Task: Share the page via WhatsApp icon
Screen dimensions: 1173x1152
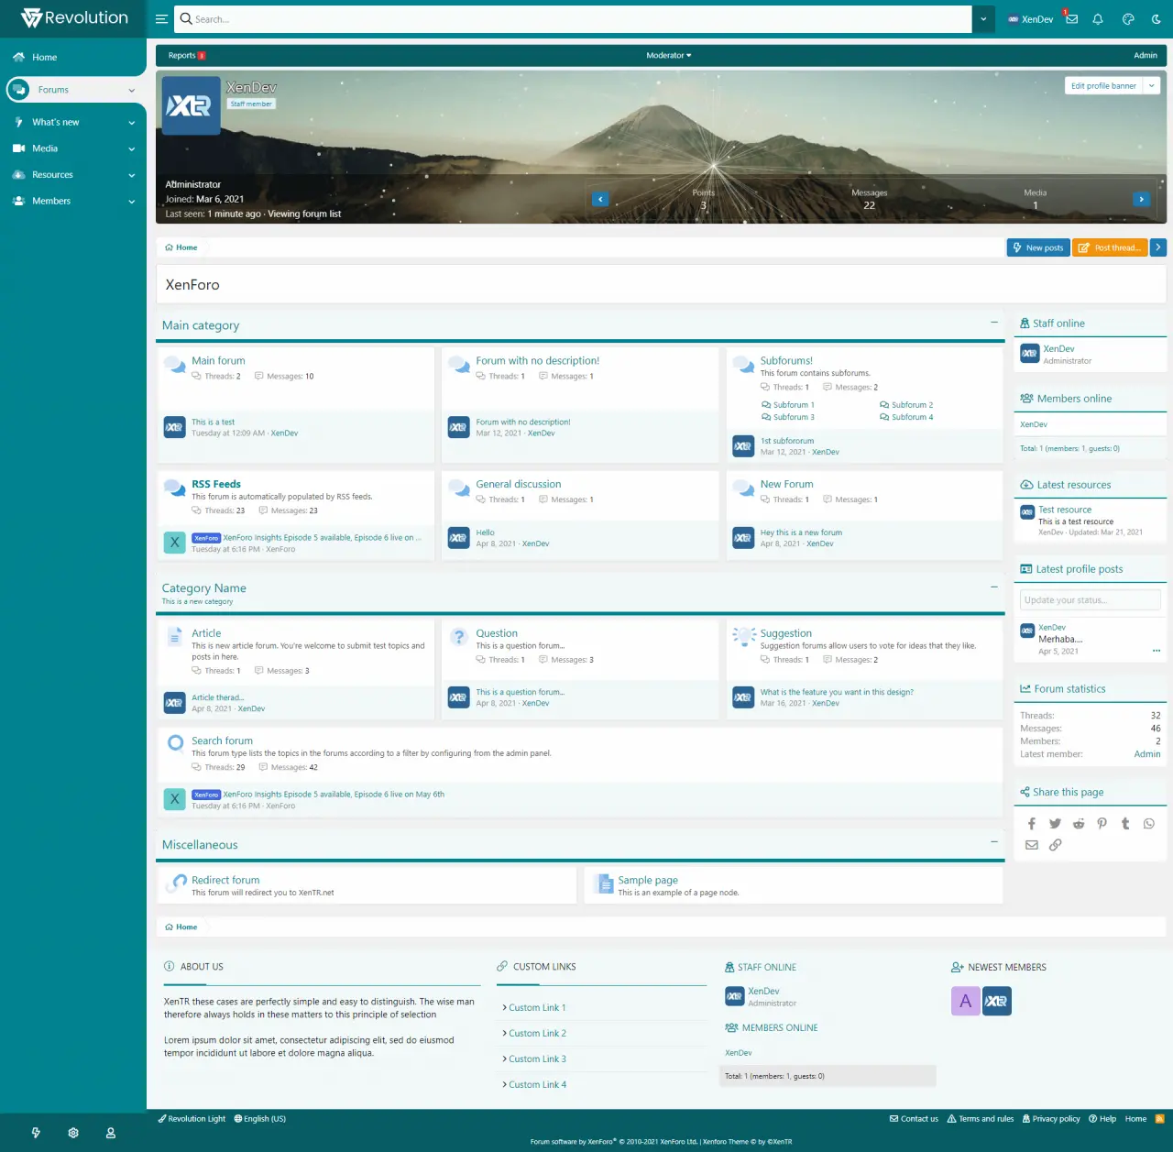Action: [x=1149, y=824]
